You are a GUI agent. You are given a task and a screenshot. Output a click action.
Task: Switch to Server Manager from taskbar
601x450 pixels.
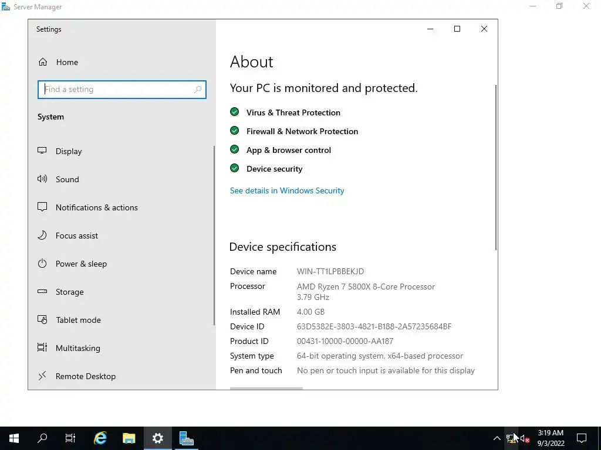[187, 438]
